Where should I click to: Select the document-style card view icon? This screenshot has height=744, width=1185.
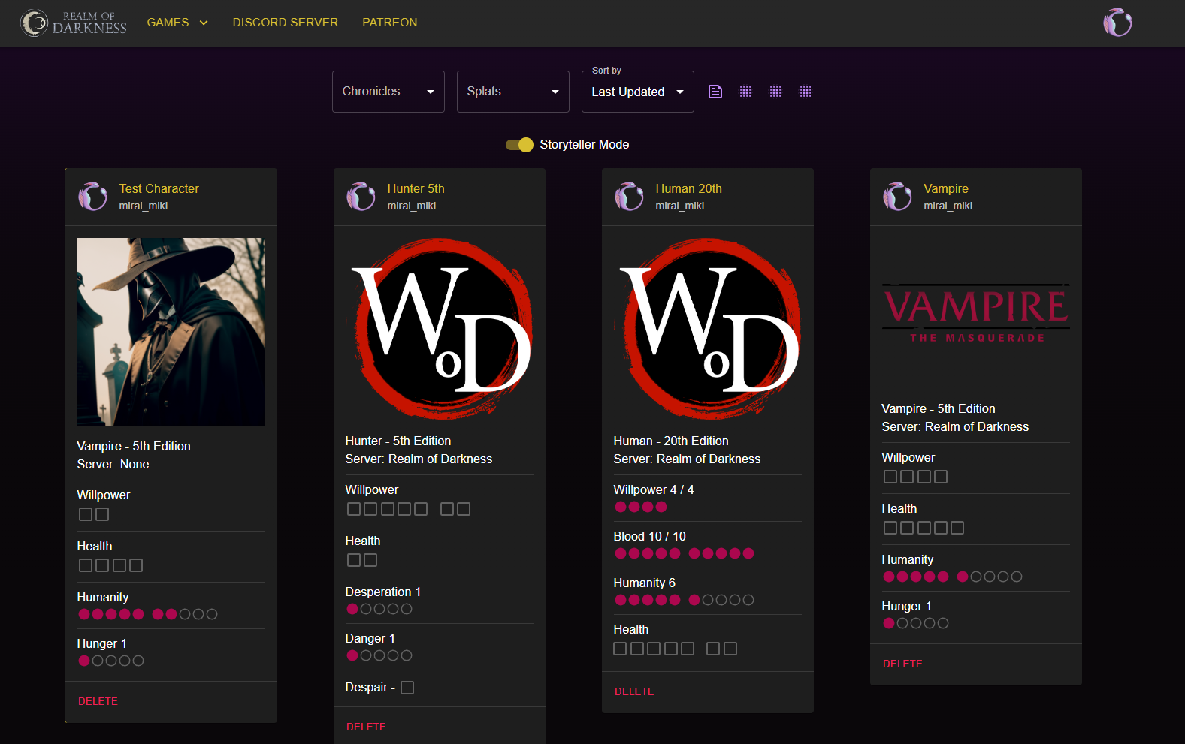[715, 92]
